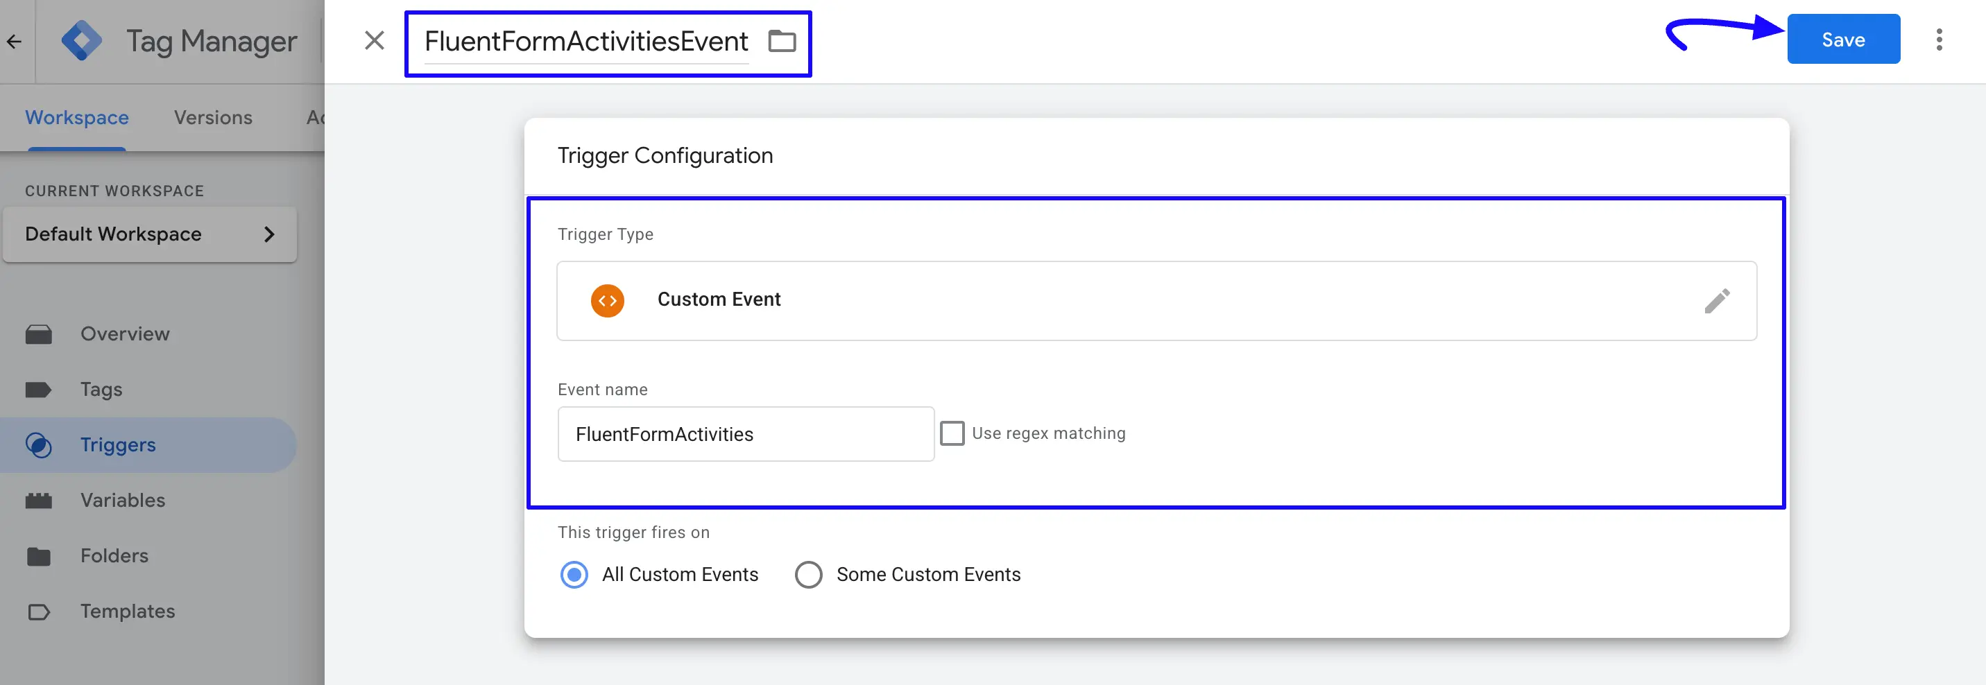Click the Custom Event trigger type row
Image resolution: width=1986 pixels, height=685 pixels.
tap(1156, 300)
